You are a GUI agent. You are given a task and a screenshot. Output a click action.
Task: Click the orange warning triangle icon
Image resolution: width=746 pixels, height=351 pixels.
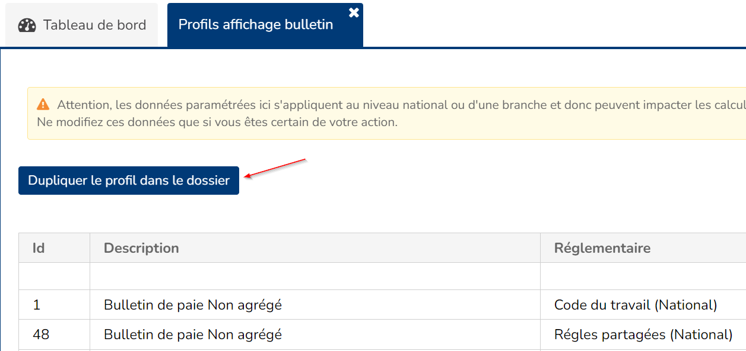pos(43,105)
